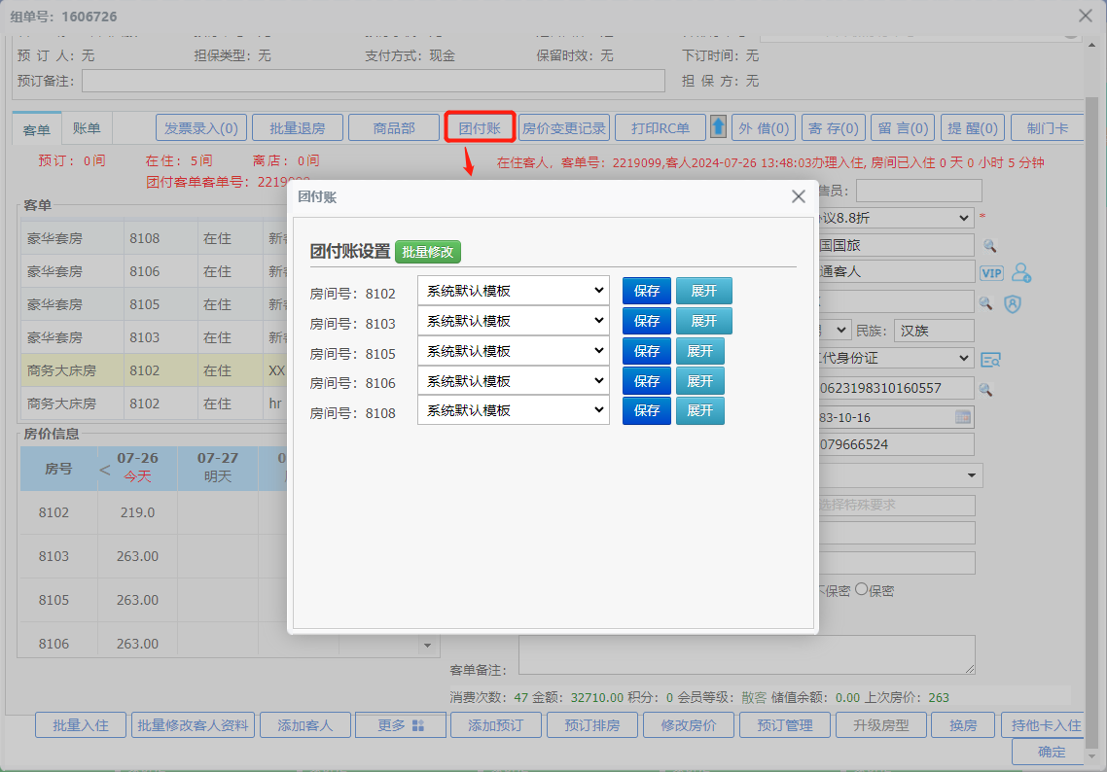Screen dimensions: 1107x772
Task: Click 预订管理 button
Action: point(785,725)
